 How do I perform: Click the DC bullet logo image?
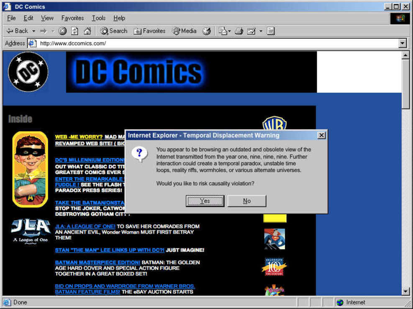click(28, 72)
